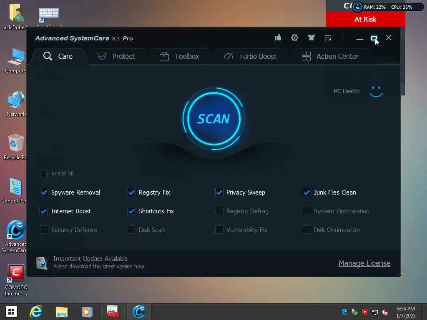427x320 pixels.
Task: Click CPU: 26% usage readout
Action: click(402, 7)
